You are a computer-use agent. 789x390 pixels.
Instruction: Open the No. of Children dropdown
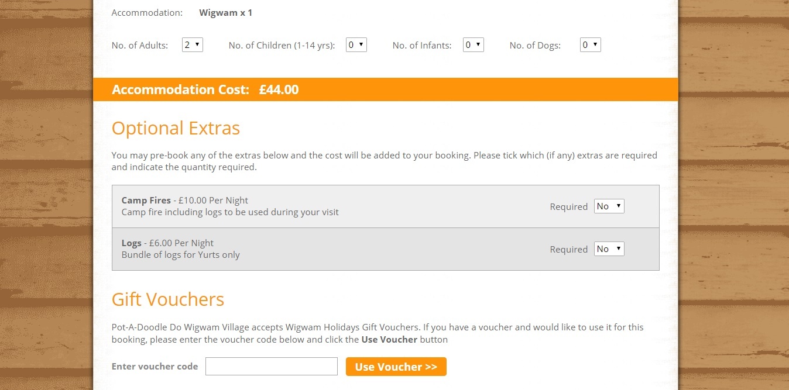[356, 45]
